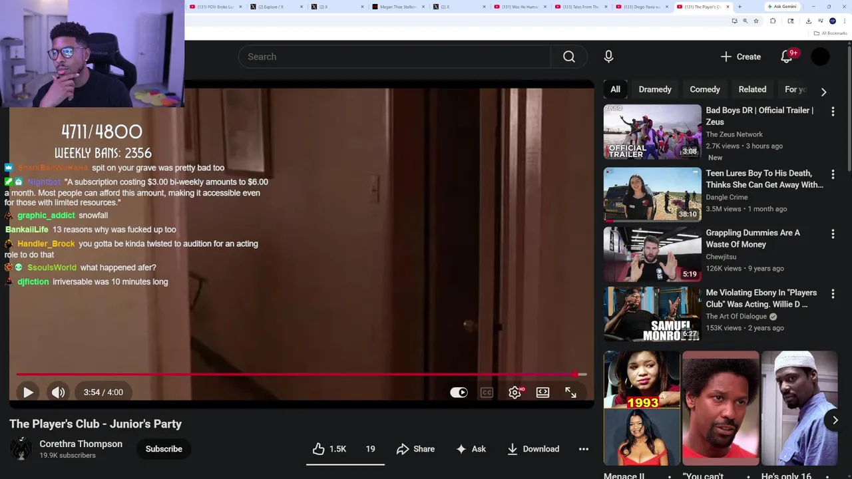This screenshot has height=479, width=852.
Task: Open the YouTube account avatar menu
Action: (x=820, y=57)
